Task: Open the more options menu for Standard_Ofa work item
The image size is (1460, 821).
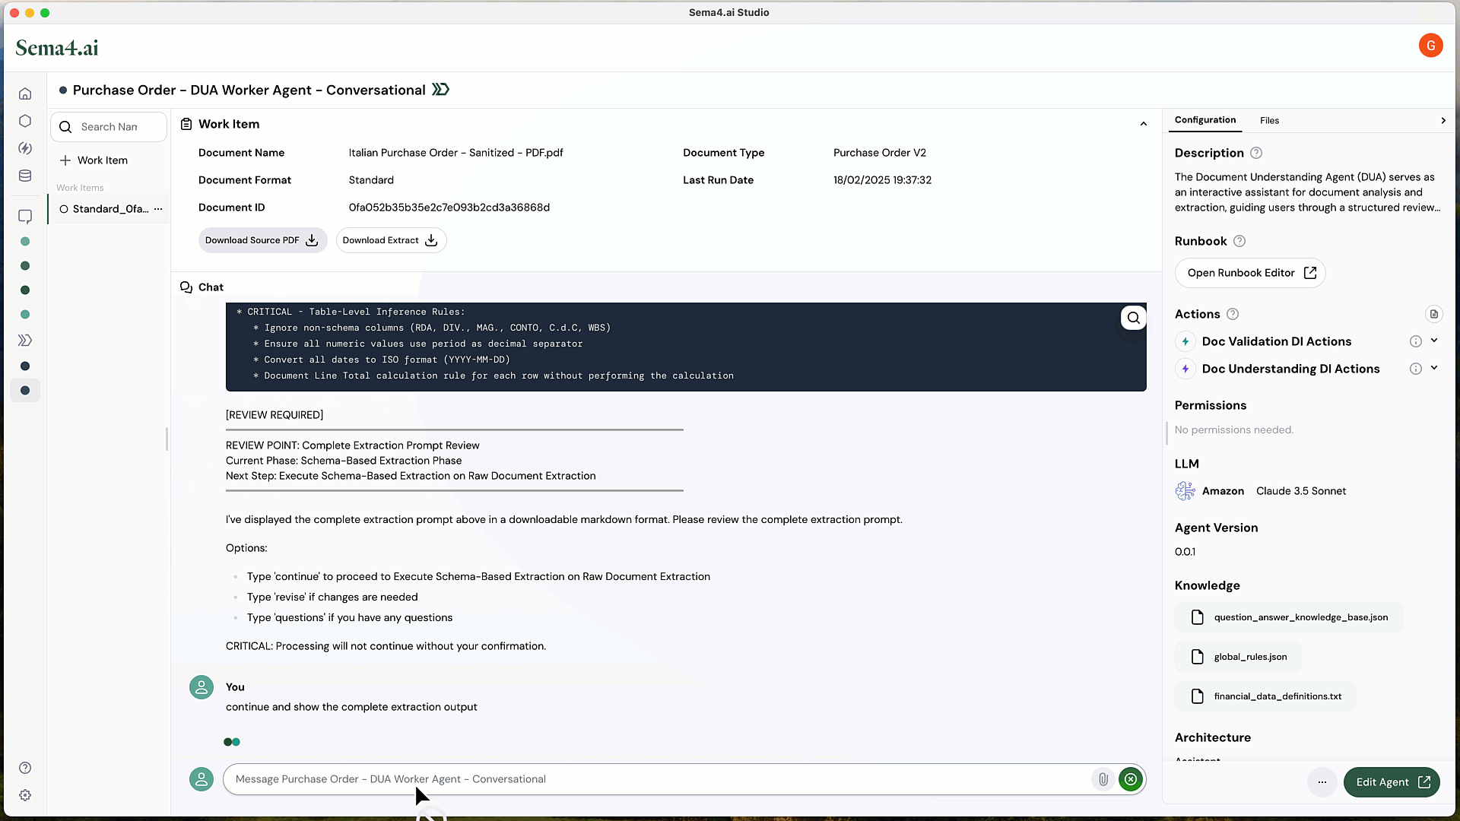Action: (158, 209)
